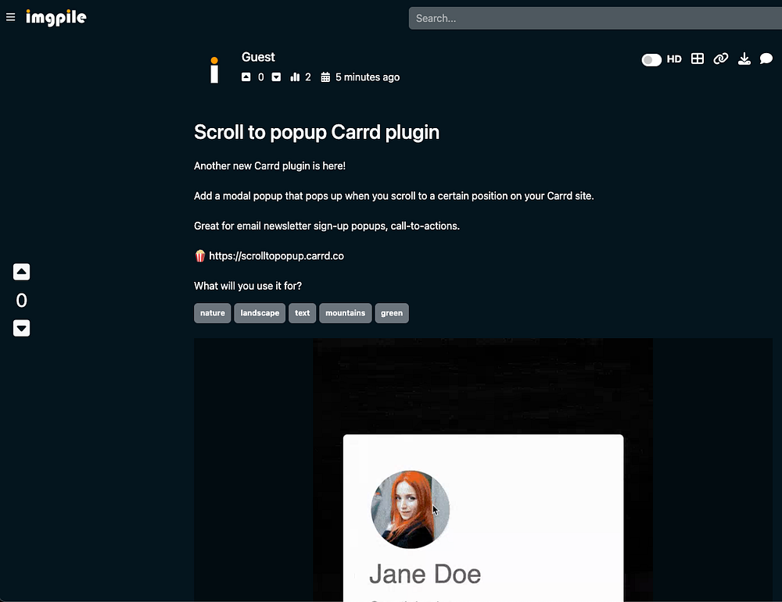The image size is (782, 602).
Task: Upvote using header upvote icon
Action: (246, 77)
